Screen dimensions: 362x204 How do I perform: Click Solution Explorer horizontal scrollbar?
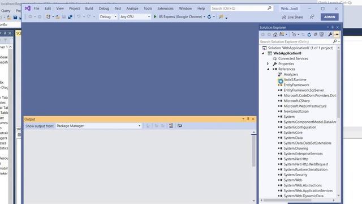287,200
